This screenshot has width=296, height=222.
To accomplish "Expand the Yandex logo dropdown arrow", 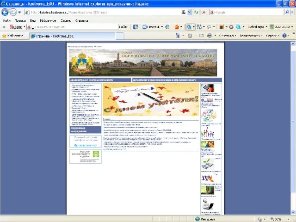I will point(24,27).
